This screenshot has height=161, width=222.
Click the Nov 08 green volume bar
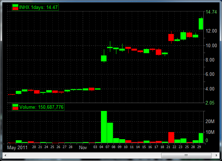click(116, 141)
